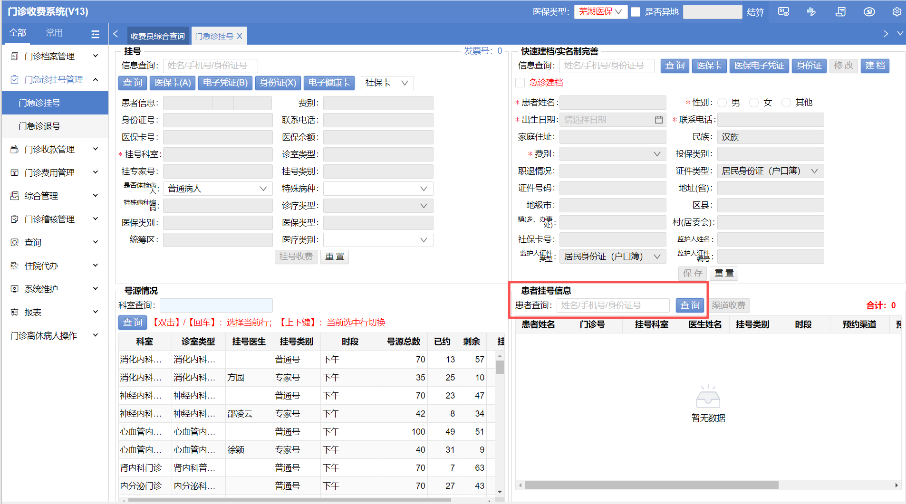Click the chart with pencil icon
The image size is (906, 504).
click(x=811, y=12)
